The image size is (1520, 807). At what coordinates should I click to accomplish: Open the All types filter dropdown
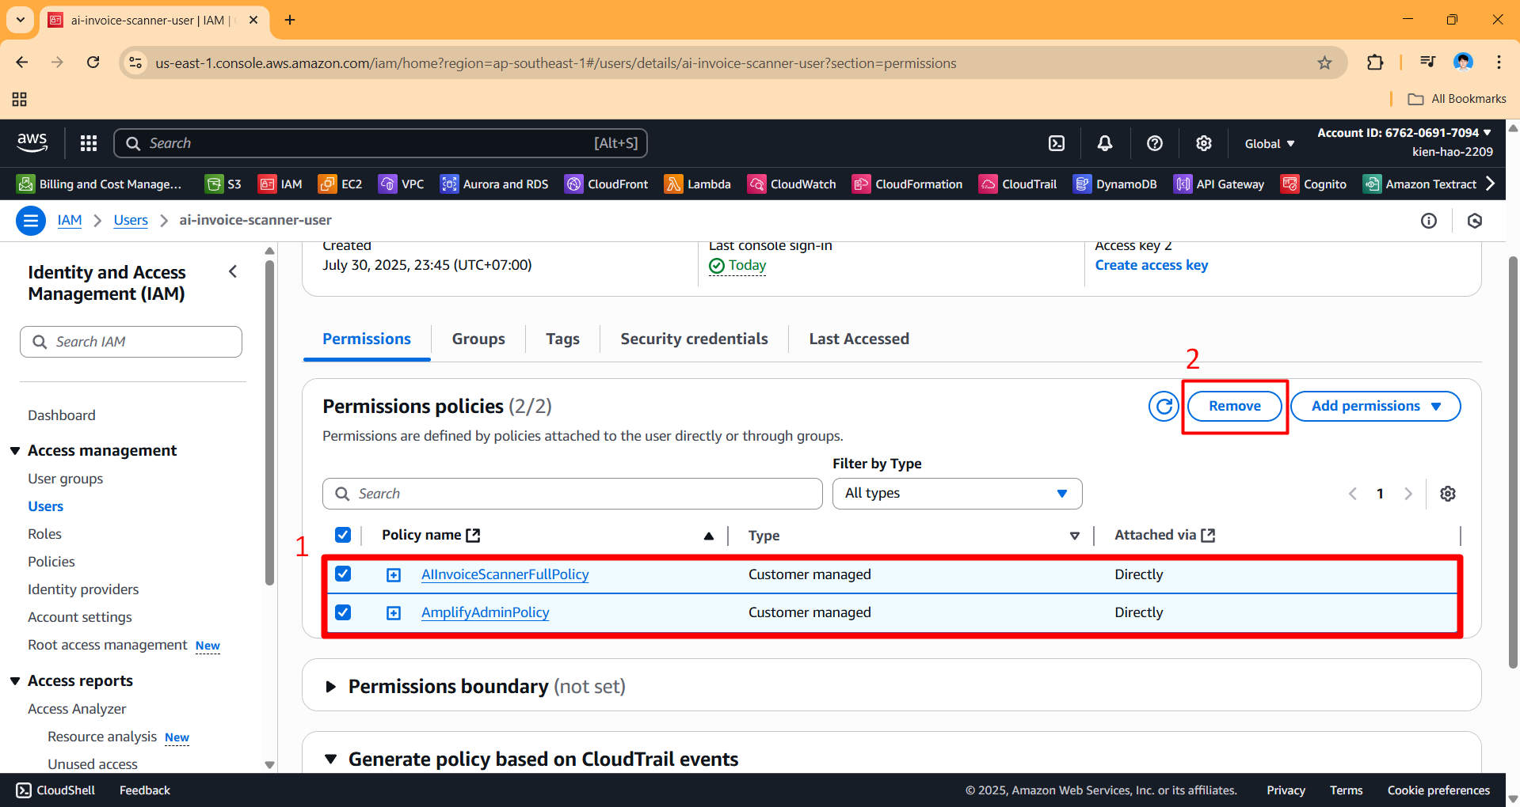pyautogui.click(x=956, y=493)
